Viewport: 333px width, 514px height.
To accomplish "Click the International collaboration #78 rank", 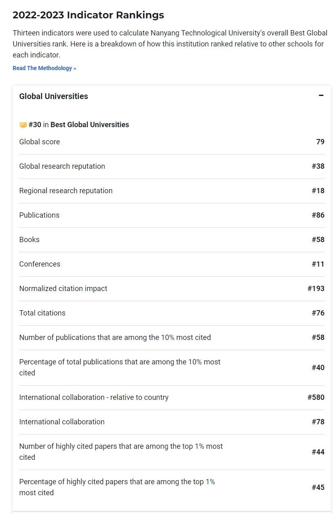I will [318, 422].
